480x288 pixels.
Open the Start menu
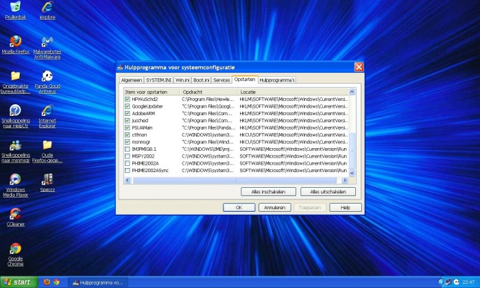(x=19, y=282)
